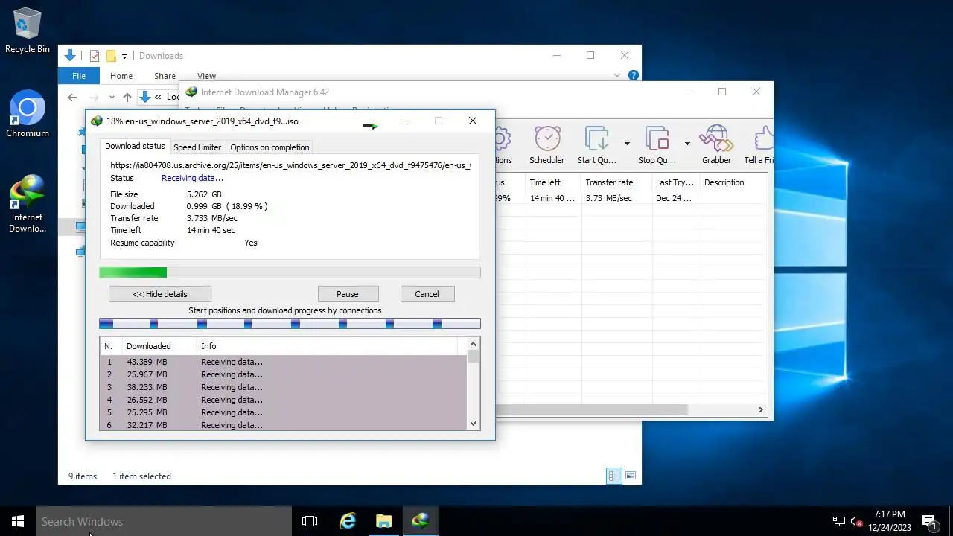Open Explorer recent locations dropdown
The image size is (953, 536).
[112, 97]
